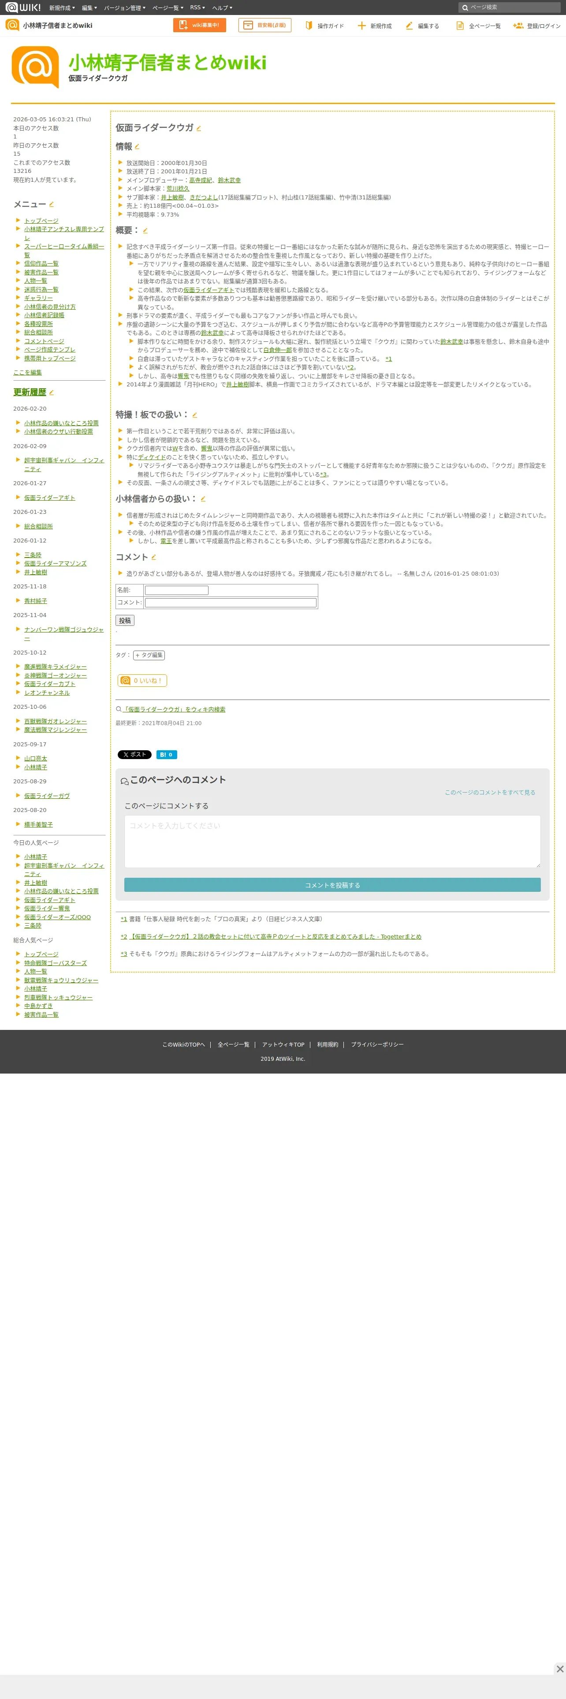The height and width of the screenshot is (1699, 566).
Task: Click the small site @ icon by wiki name
Action: 12,25
